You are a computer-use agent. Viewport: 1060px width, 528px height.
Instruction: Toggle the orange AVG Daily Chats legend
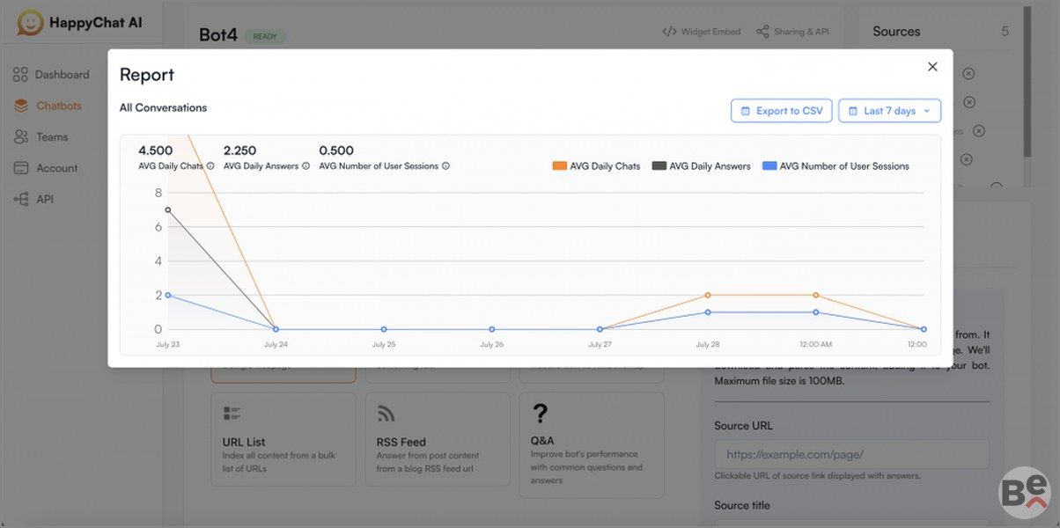click(596, 166)
